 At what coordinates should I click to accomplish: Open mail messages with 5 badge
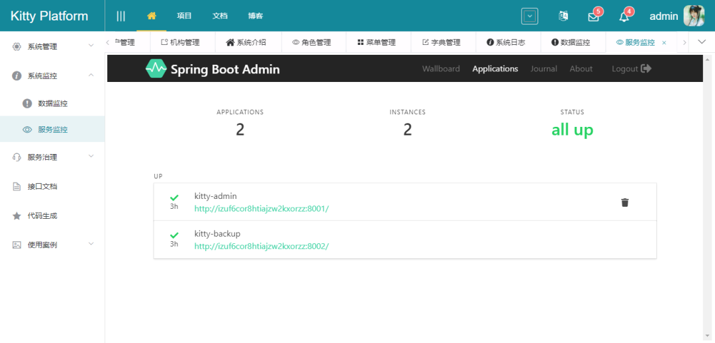[x=593, y=17]
